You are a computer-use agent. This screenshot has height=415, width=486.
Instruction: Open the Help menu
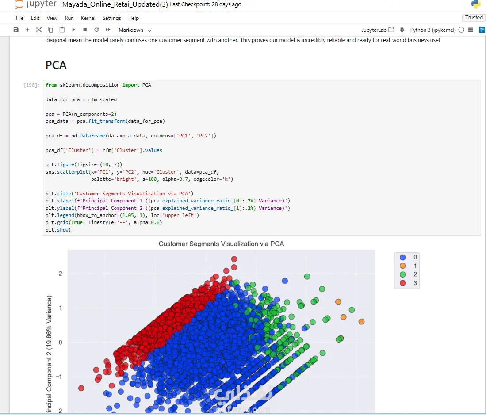coord(133,18)
